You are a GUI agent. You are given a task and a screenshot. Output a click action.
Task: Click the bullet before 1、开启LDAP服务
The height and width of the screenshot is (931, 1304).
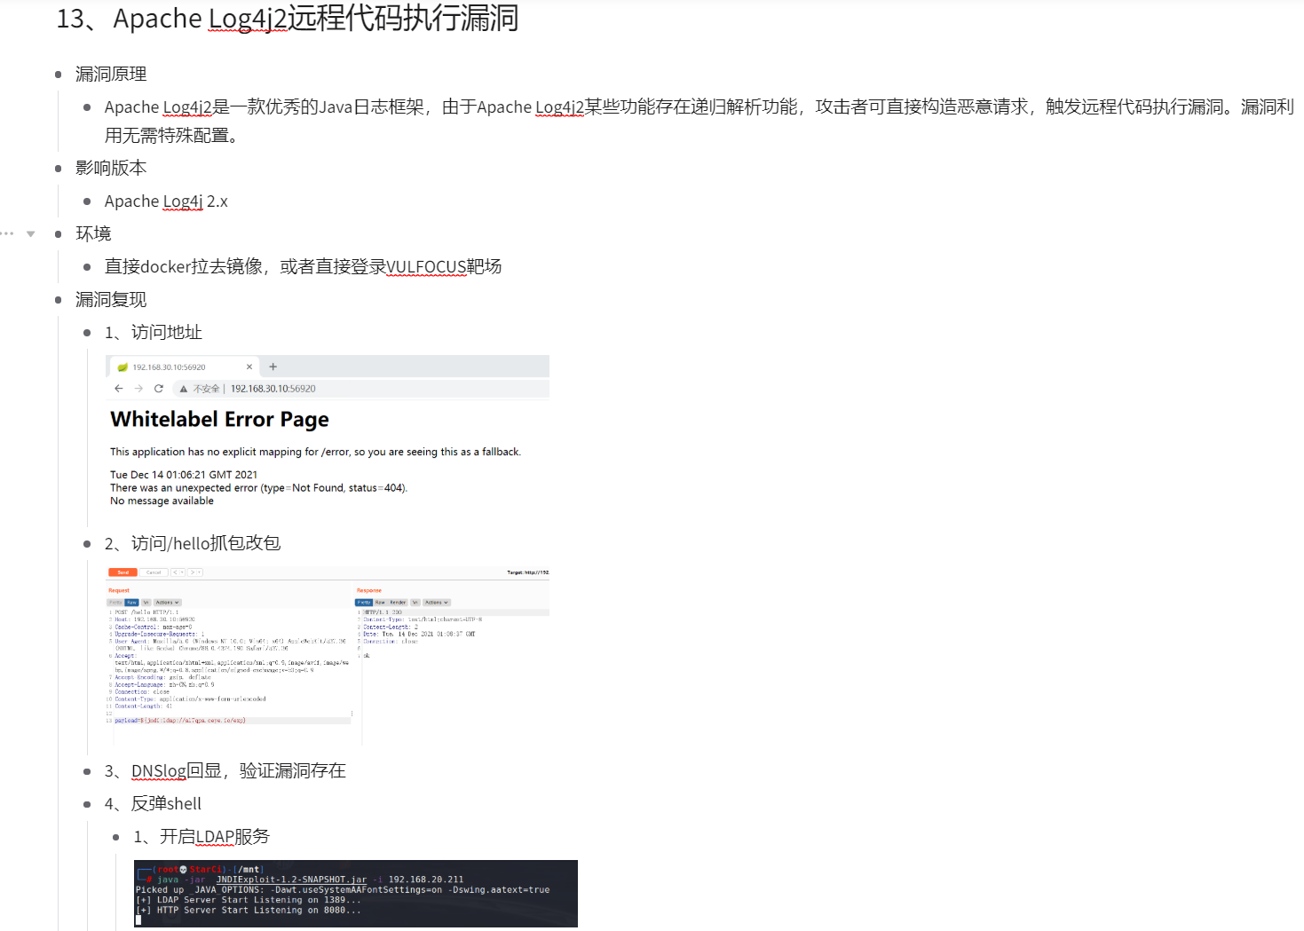point(116,837)
